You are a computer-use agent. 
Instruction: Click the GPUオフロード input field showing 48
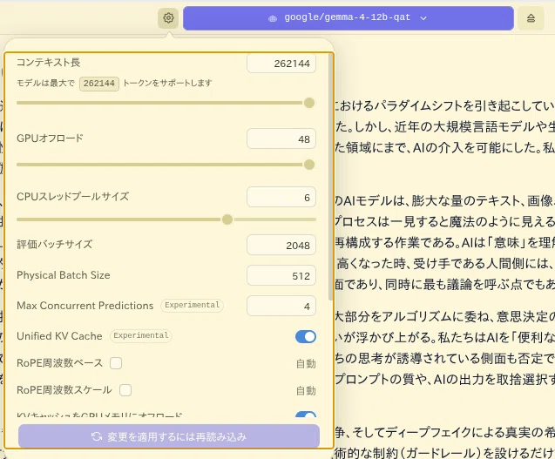pyautogui.click(x=281, y=138)
